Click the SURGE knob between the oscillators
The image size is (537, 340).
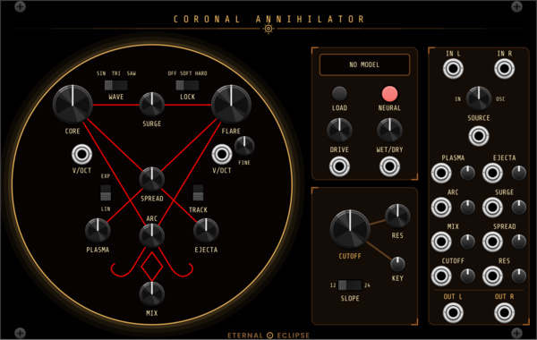coord(152,105)
